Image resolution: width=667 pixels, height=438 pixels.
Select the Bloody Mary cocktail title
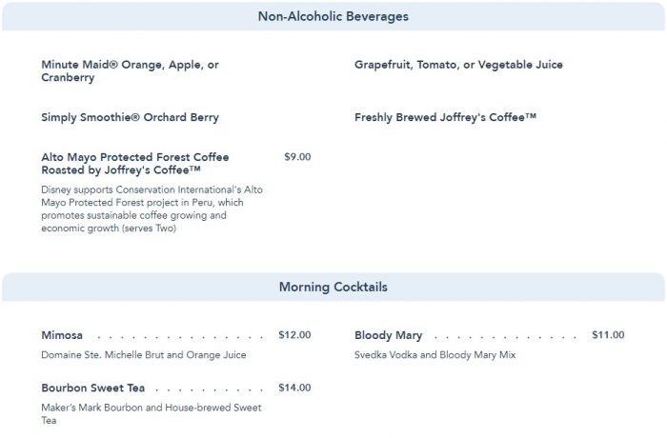point(388,335)
